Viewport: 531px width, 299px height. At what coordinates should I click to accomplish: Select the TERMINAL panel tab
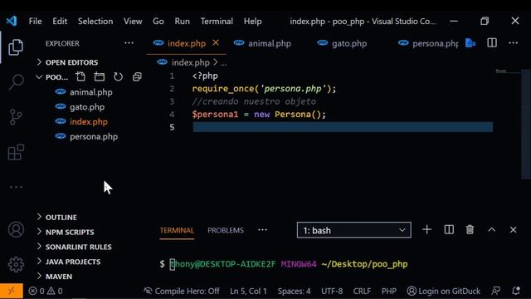click(x=177, y=231)
